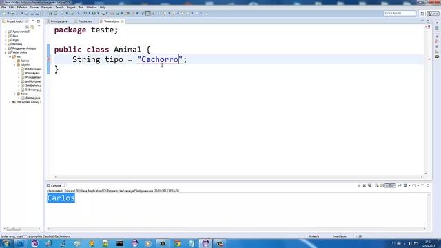
Task: Open the Run menu
Action: 81,8
